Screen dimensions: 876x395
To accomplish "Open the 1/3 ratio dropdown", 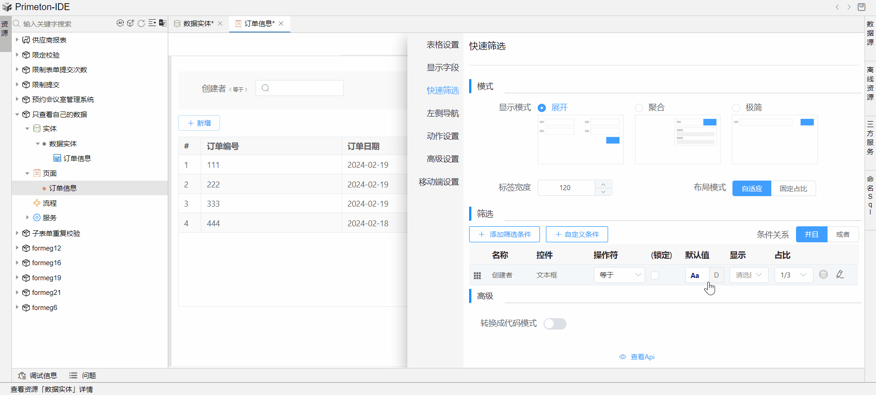I will pyautogui.click(x=793, y=275).
